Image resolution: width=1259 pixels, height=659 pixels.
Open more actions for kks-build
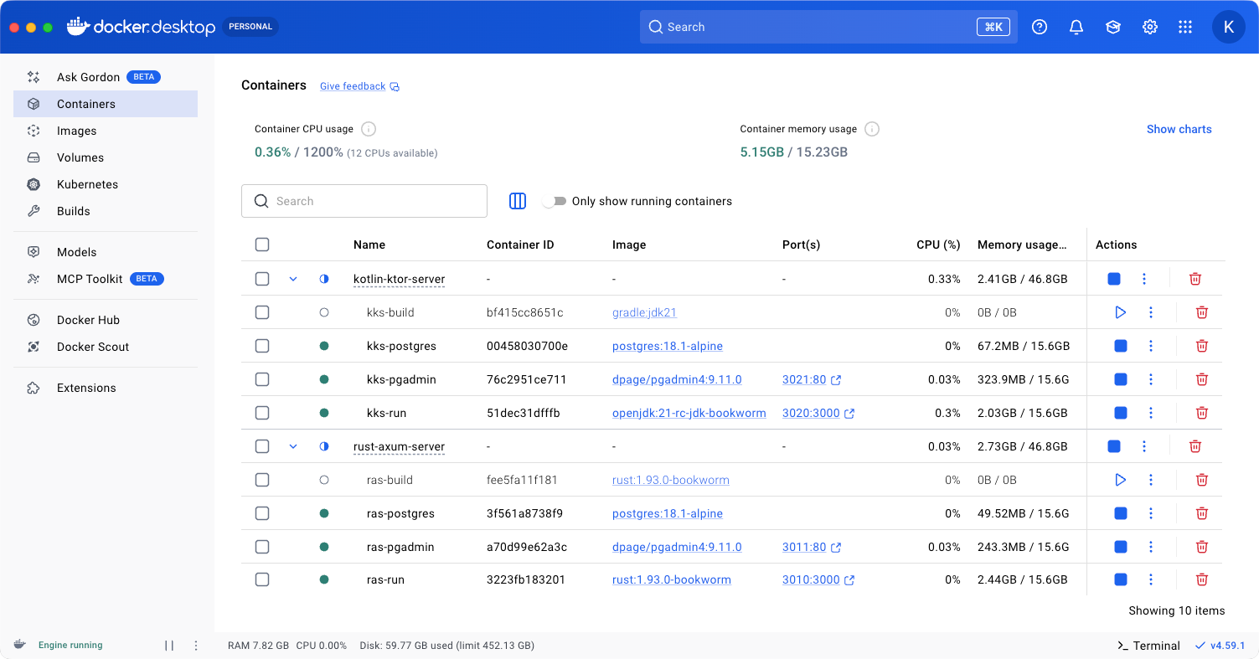coord(1151,312)
